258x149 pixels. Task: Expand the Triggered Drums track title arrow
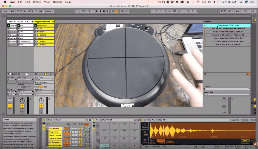pyautogui.click(x=53, y=22)
